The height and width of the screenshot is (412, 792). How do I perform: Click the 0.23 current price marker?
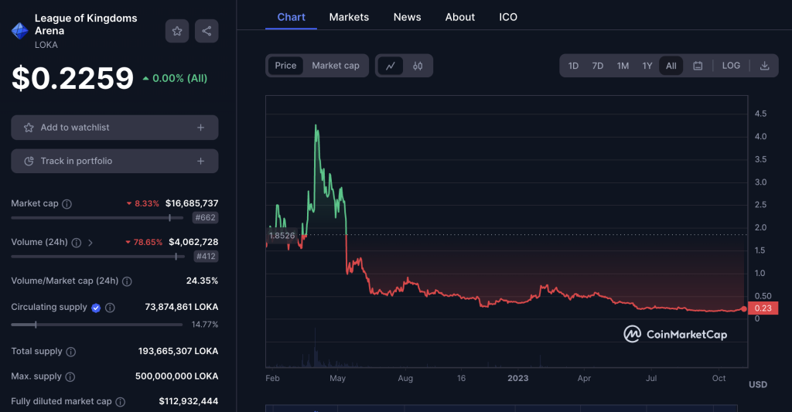click(763, 308)
